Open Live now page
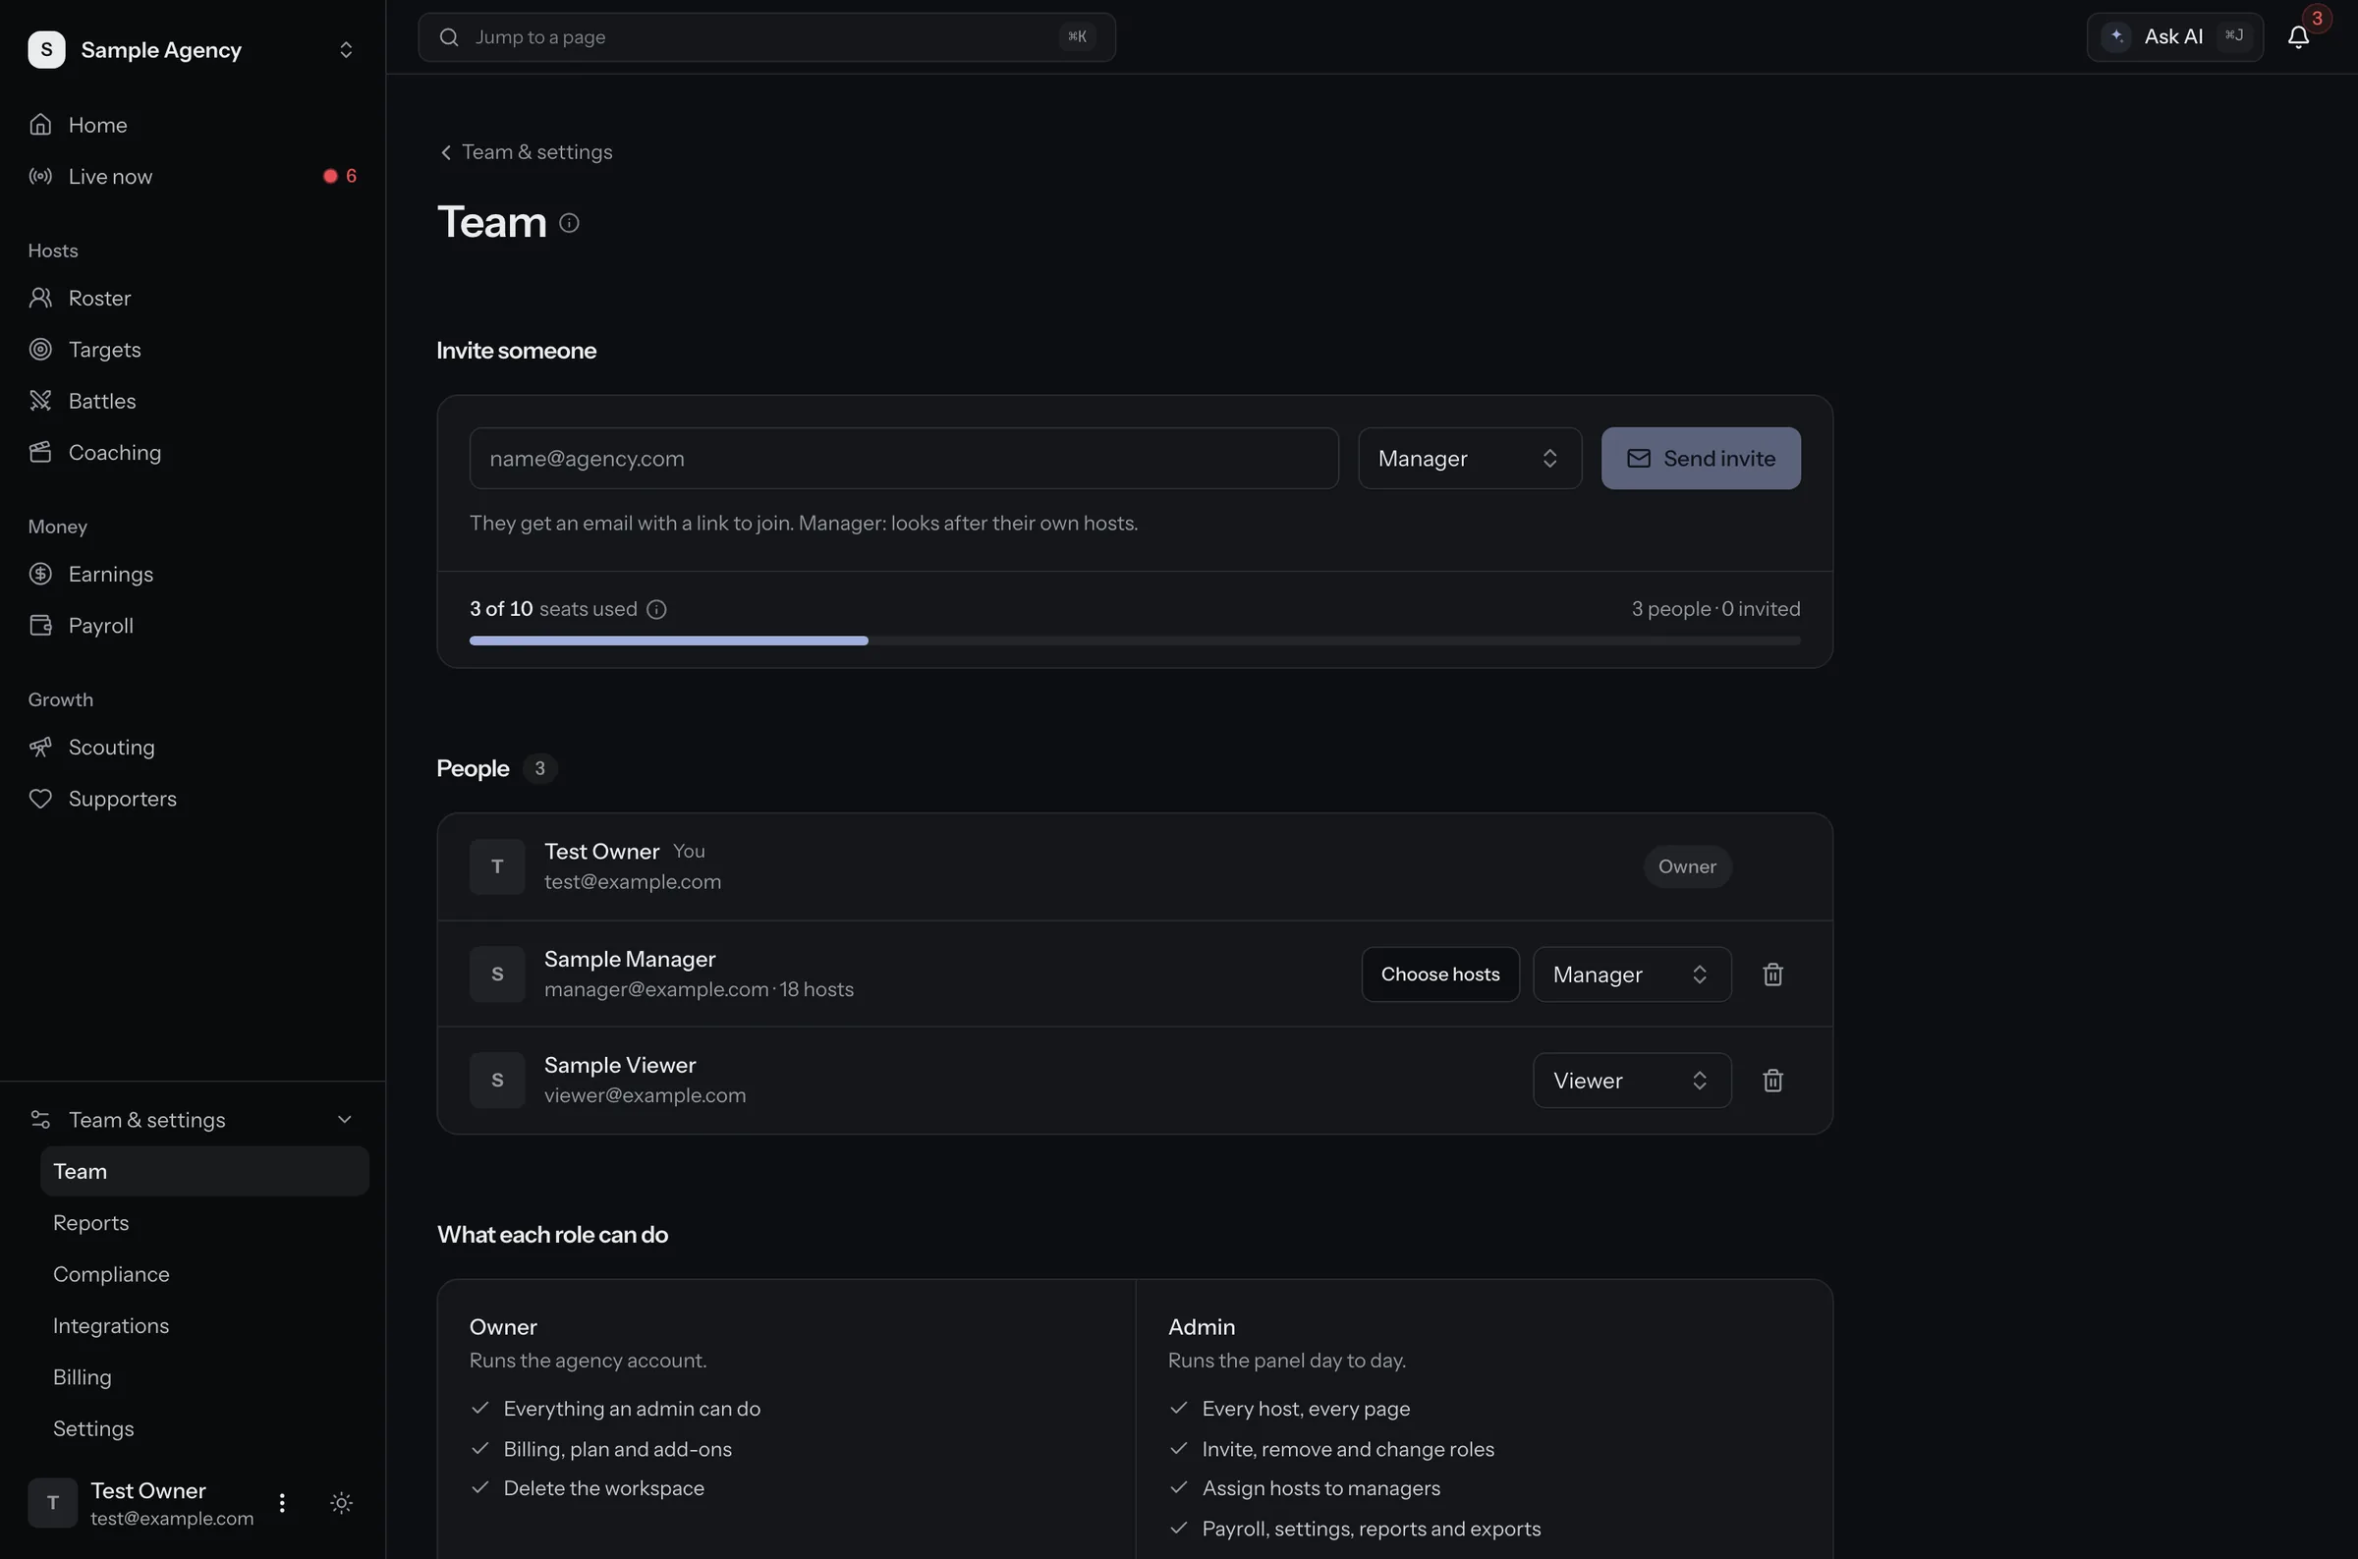This screenshot has width=2358, height=1559. [x=193, y=177]
